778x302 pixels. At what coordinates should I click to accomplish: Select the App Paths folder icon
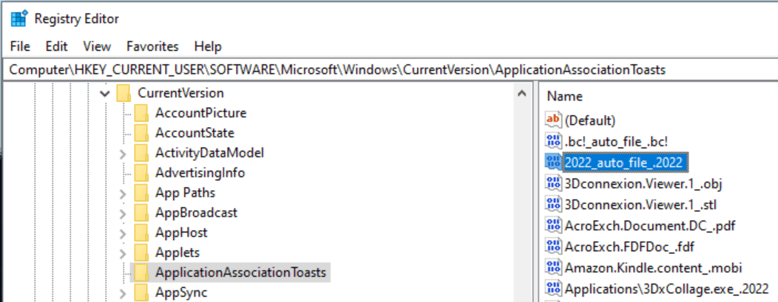(141, 193)
